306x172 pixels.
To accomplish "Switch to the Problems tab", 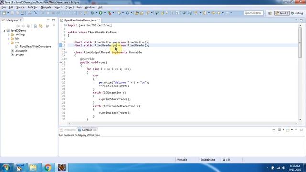I will pyautogui.click(x=68, y=130).
